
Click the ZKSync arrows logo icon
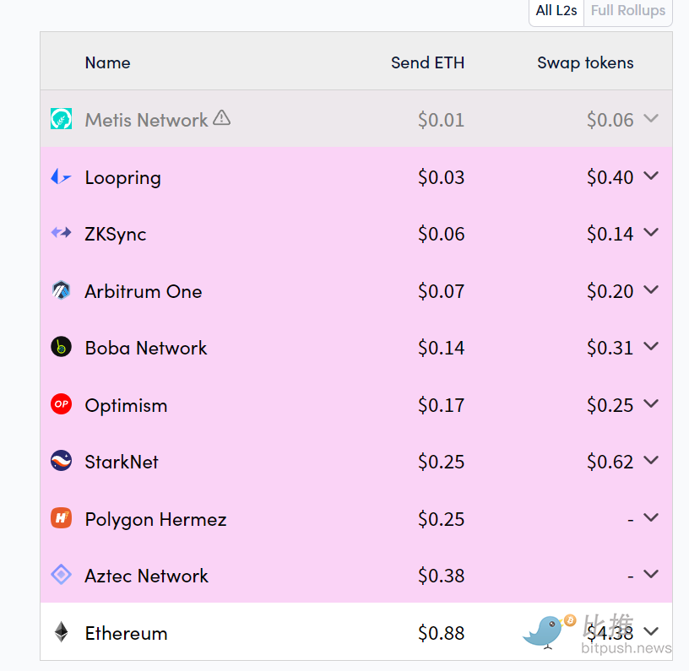(x=61, y=232)
